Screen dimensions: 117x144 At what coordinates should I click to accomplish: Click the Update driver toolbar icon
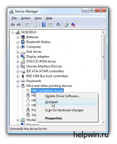tap(67, 25)
